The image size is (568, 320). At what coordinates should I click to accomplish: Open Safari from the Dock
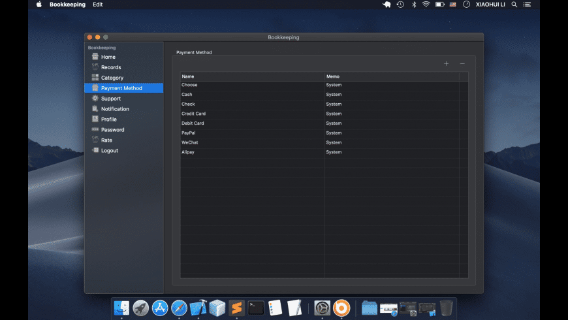[179, 308]
